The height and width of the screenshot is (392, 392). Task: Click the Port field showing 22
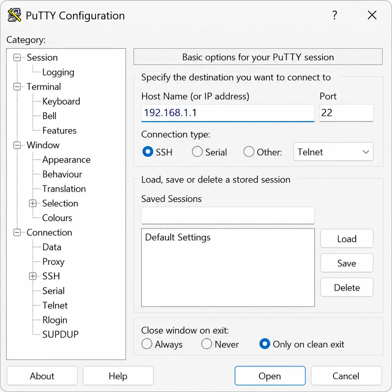click(346, 113)
